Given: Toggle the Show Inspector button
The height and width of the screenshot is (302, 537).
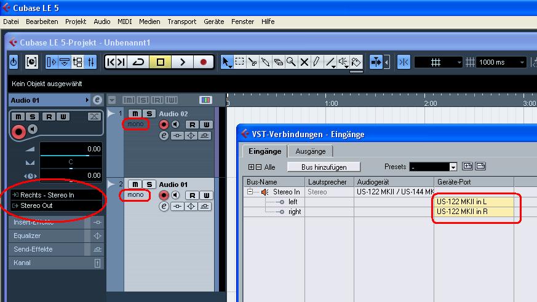Looking at the screenshot, I should pyautogui.click(x=52, y=62).
